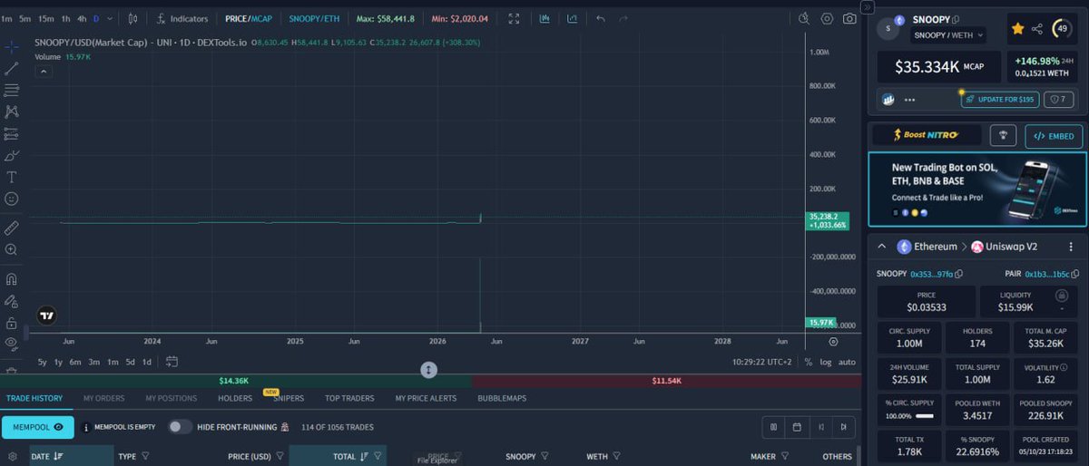Image resolution: width=1089 pixels, height=466 pixels.
Task: Enter fullscreen chart mode
Action: (x=515, y=18)
